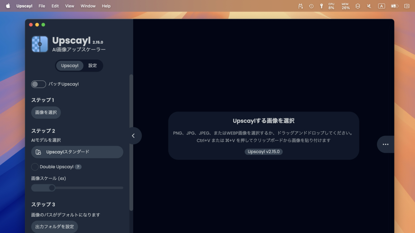Screen dimensions: 415x233
Task: Click the 画像のパスがデフォルトになります text
Action: [66, 215]
